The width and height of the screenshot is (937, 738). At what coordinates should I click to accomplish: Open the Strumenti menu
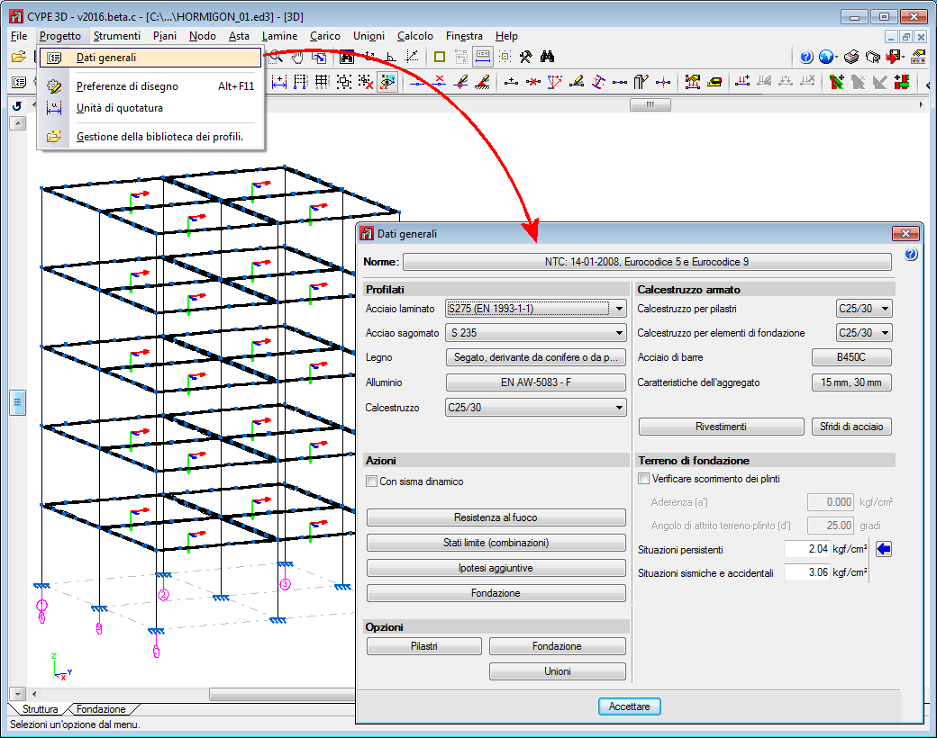[x=116, y=36]
